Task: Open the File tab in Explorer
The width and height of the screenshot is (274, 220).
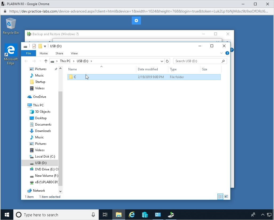Action: point(29,53)
